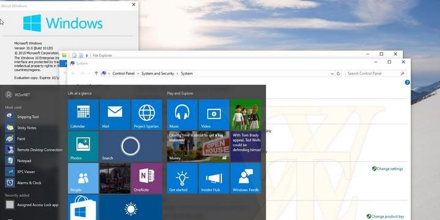The image size is (440, 220).
Task: Click File Explorer New folder quick access icon
Action: point(81,56)
